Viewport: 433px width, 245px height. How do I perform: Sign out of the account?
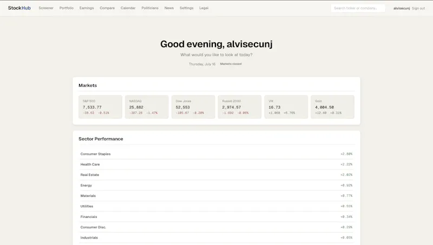pos(418,8)
